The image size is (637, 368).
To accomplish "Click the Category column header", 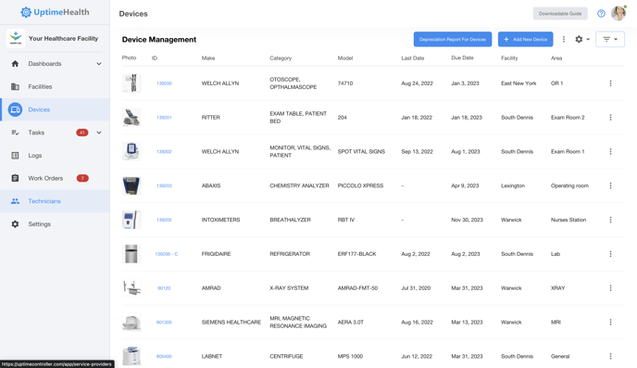I will pos(281,58).
